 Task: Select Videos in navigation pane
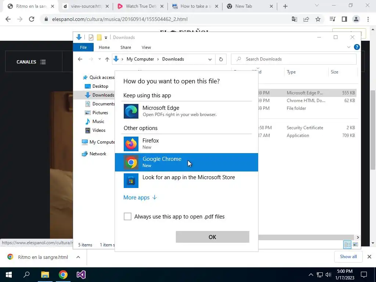pyautogui.click(x=95, y=130)
